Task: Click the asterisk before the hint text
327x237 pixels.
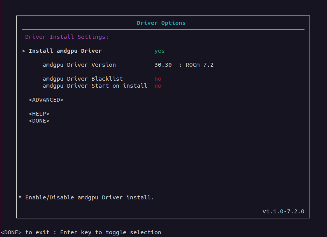Action: pos(20,197)
